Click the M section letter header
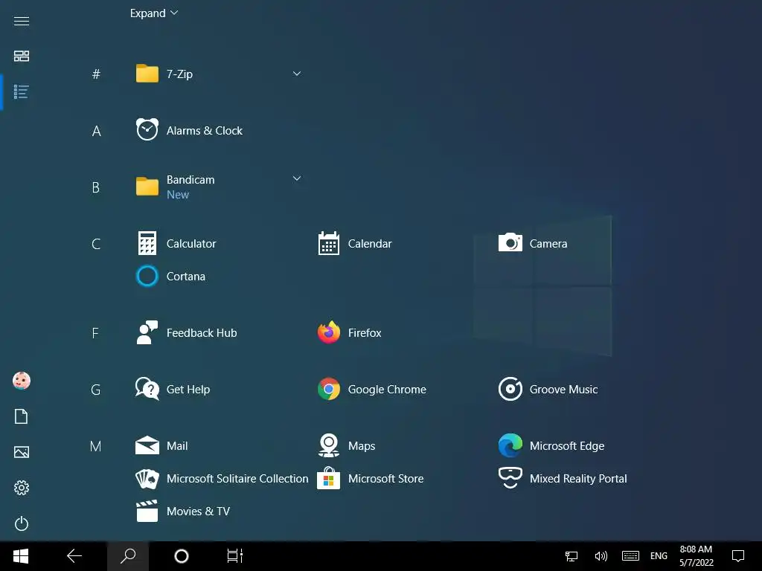 [x=96, y=446]
